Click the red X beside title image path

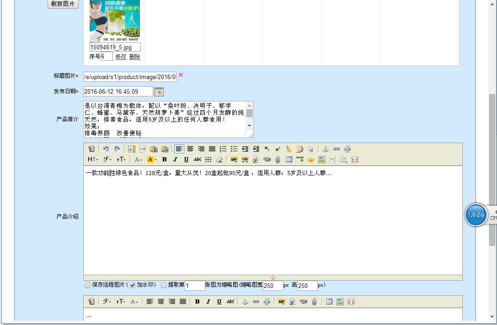181,75
